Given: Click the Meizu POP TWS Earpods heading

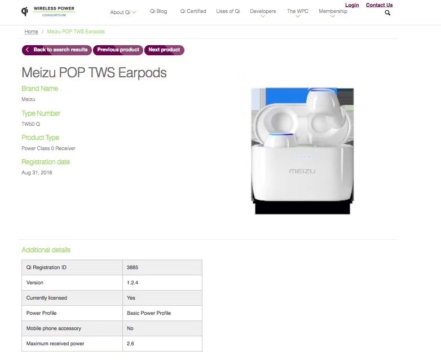Looking at the screenshot, I should 94,73.
